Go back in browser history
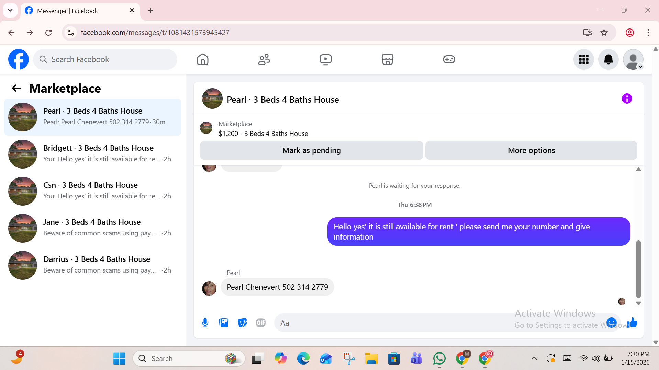 point(11,33)
